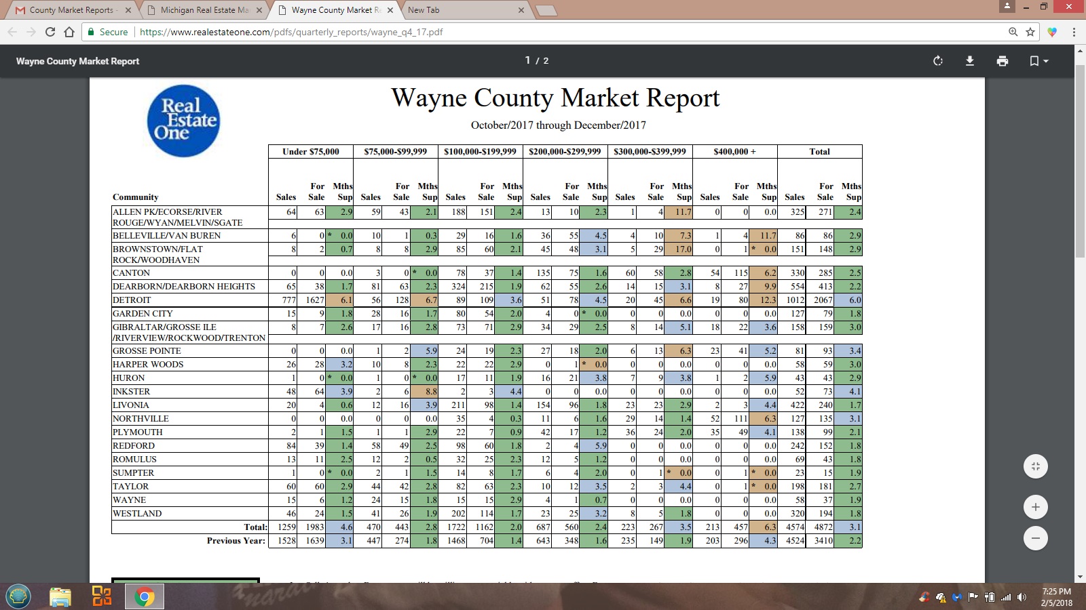Viewport: 1086px width, 610px height.
Task: Zoom in on the PDF
Action: 1035,507
